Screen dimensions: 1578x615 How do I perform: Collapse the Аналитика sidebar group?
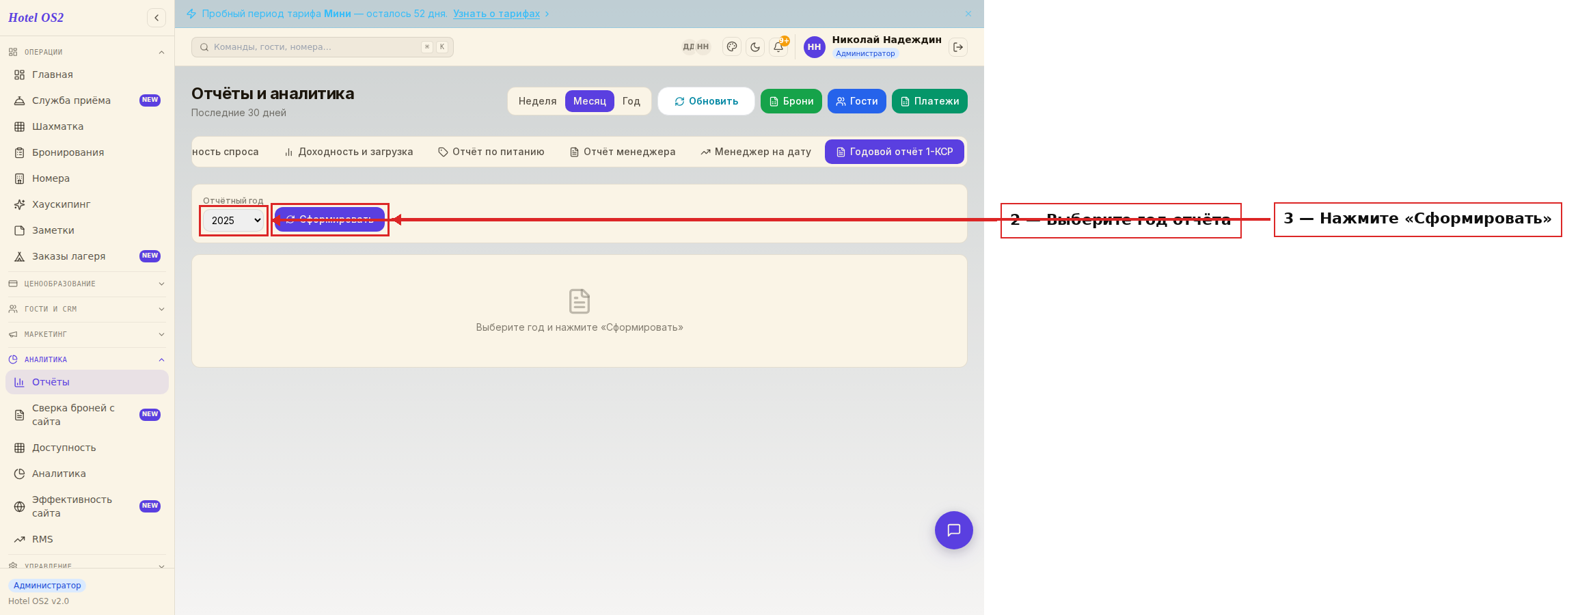click(x=87, y=359)
